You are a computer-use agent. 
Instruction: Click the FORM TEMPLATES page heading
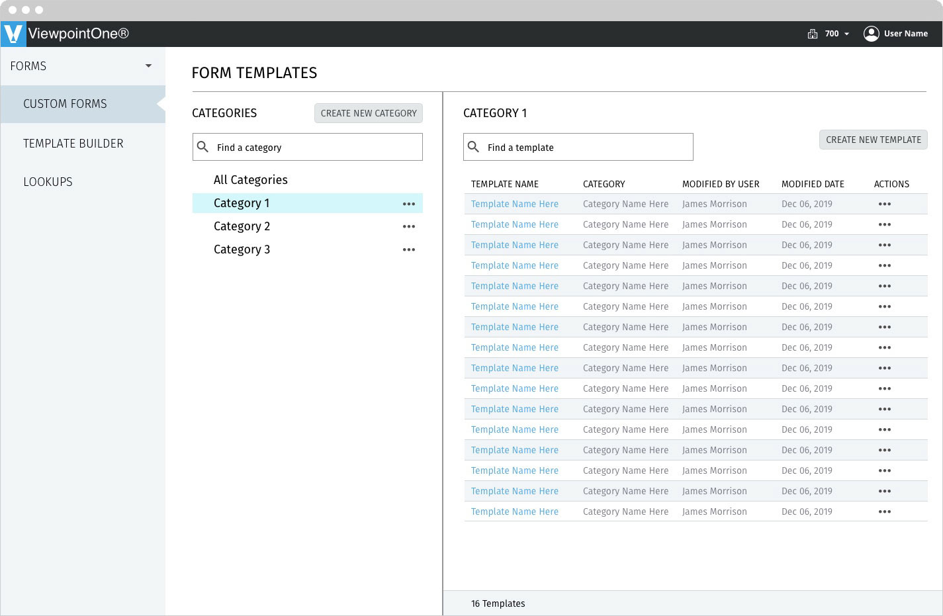tap(255, 73)
